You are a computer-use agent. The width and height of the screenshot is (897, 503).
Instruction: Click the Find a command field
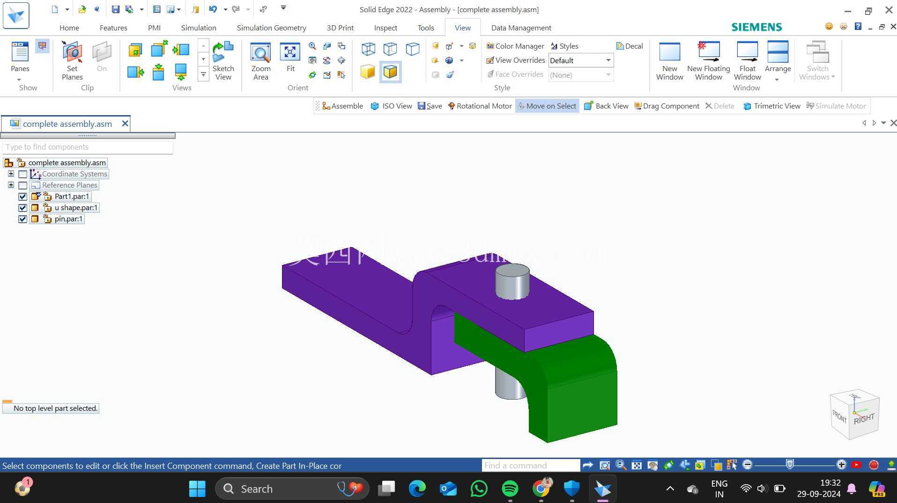point(531,465)
